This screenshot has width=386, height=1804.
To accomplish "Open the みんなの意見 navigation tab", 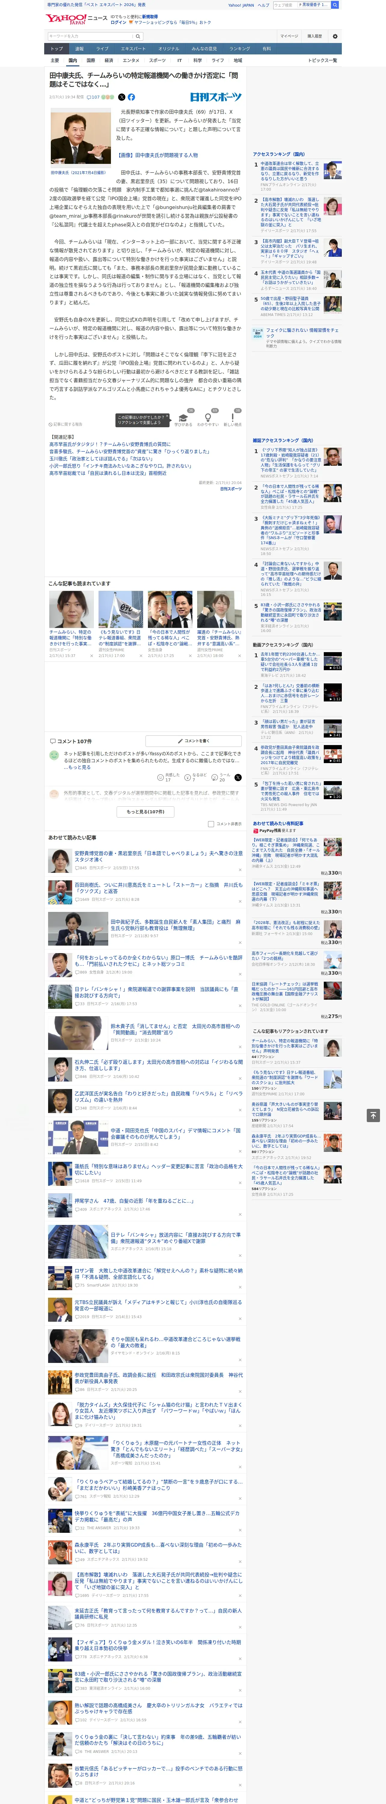I will [x=204, y=49].
